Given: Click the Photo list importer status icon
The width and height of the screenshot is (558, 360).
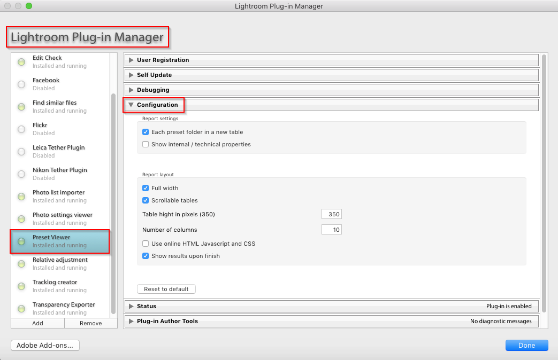Looking at the screenshot, I should click(21, 197).
